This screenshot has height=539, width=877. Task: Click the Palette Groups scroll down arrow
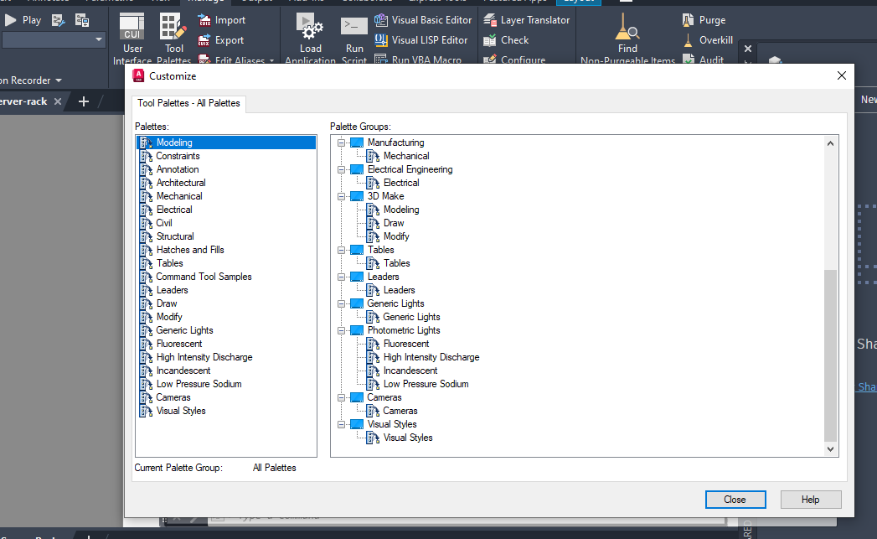coord(831,448)
